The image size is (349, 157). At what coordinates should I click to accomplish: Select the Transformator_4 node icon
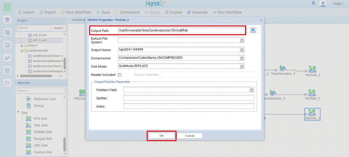pyautogui.click(x=283, y=68)
